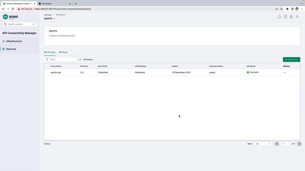Viewport: 305px width, 171px height.
Task: Click the version 2.0 cell
Action: point(81,73)
